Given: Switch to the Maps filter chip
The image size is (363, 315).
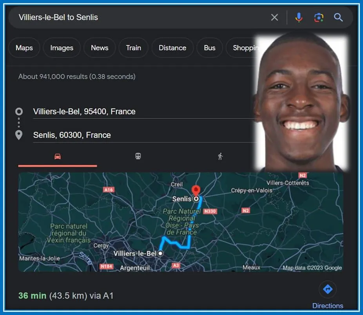Looking at the screenshot, I should (24, 48).
